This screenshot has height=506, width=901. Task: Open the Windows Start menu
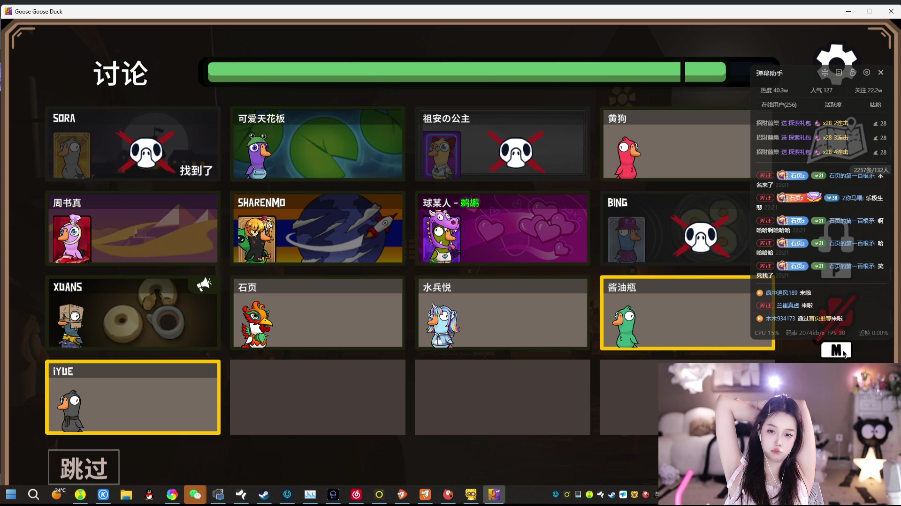[x=11, y=494]
